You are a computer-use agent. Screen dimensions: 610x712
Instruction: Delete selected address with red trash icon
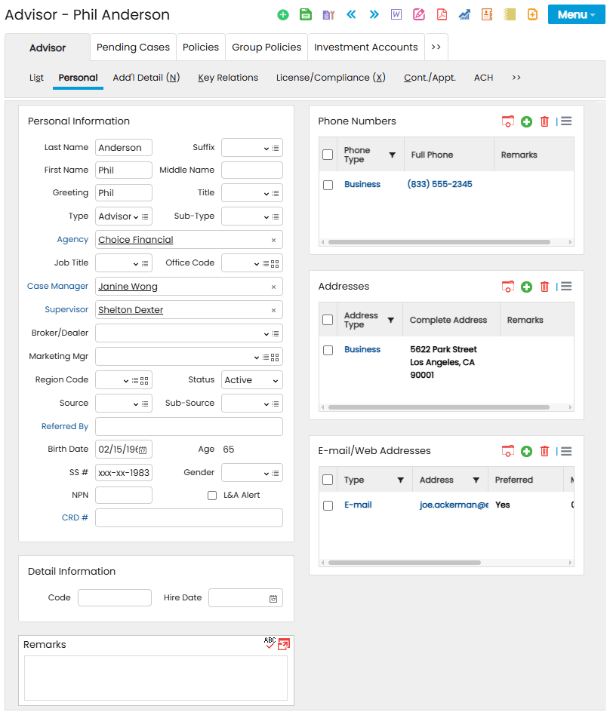pyautogui.click(x=544, y=287)
